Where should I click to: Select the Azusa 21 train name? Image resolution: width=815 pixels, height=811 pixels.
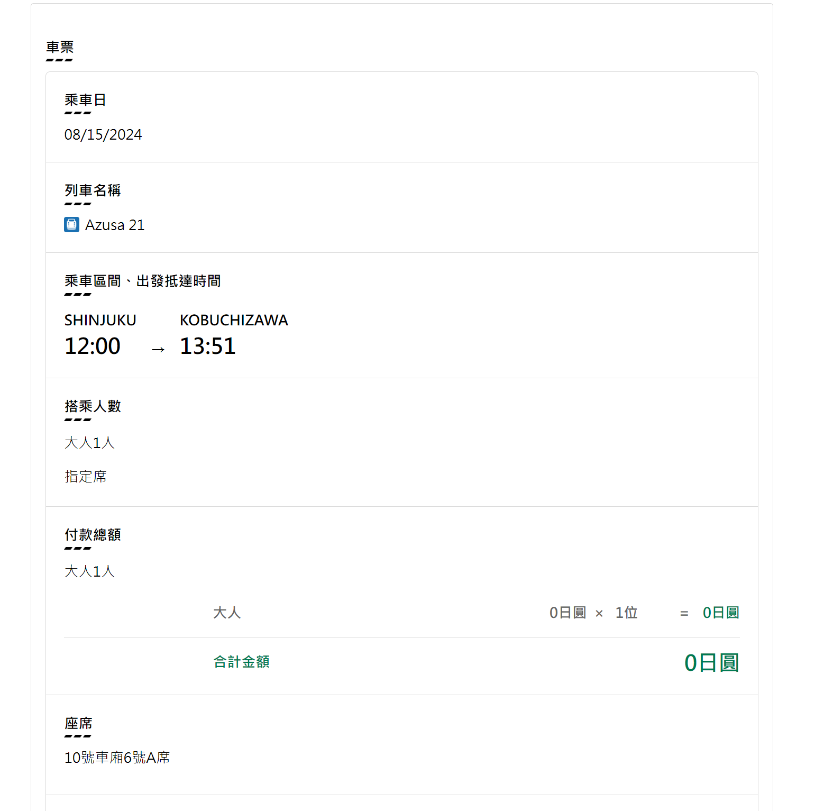pos(115,225)
